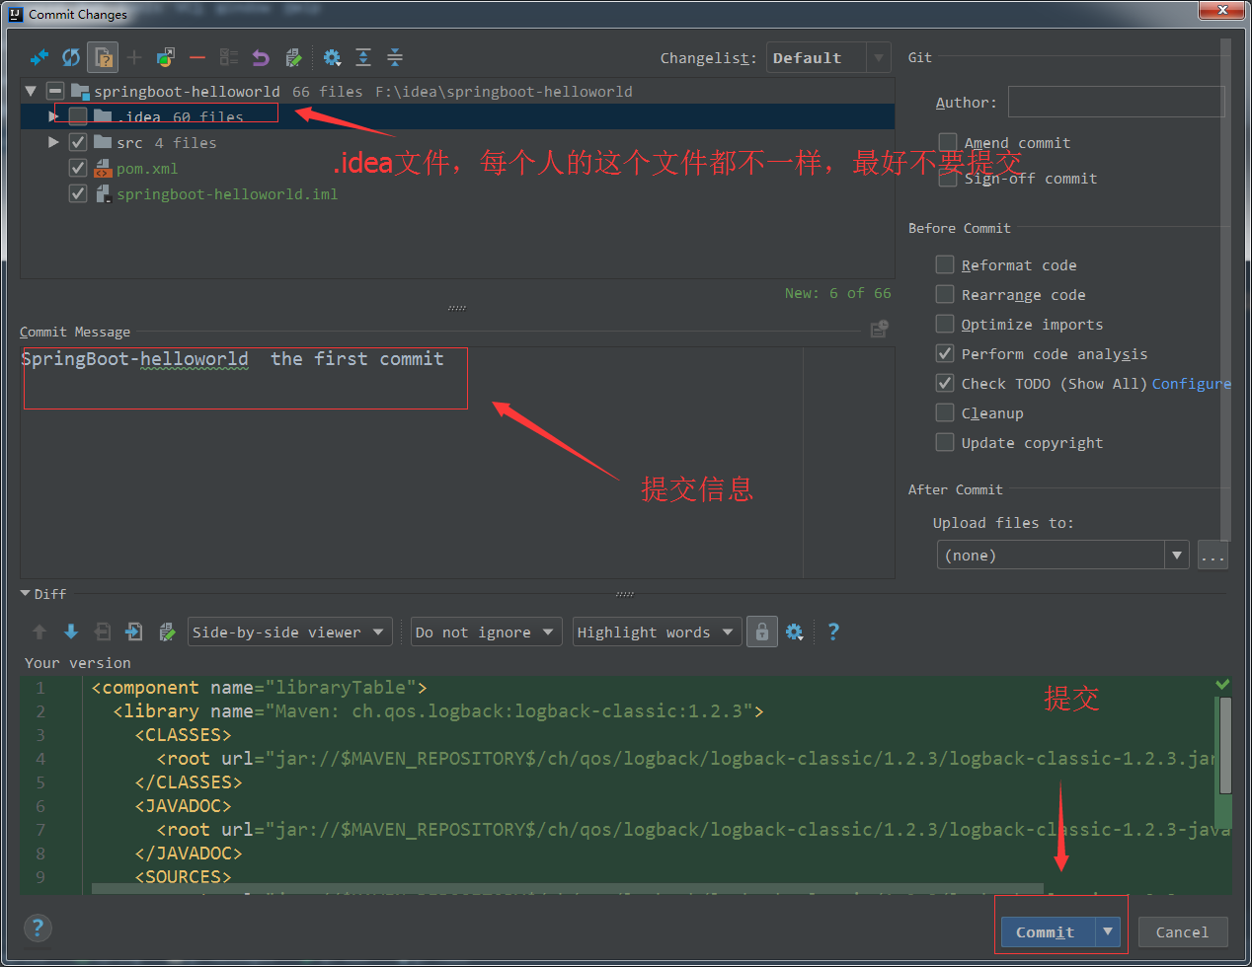Click the springboot-helloworld.iml file icon
Screen dimensions: 1252x967
click(103, 194)
